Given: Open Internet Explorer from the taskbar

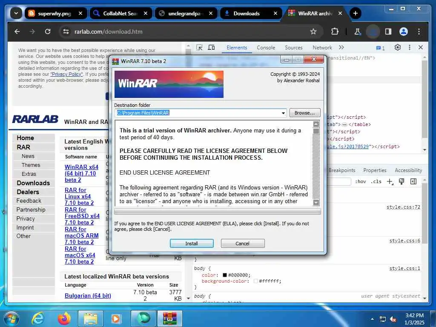Looking at the screenshot, I should pos(37,318).
